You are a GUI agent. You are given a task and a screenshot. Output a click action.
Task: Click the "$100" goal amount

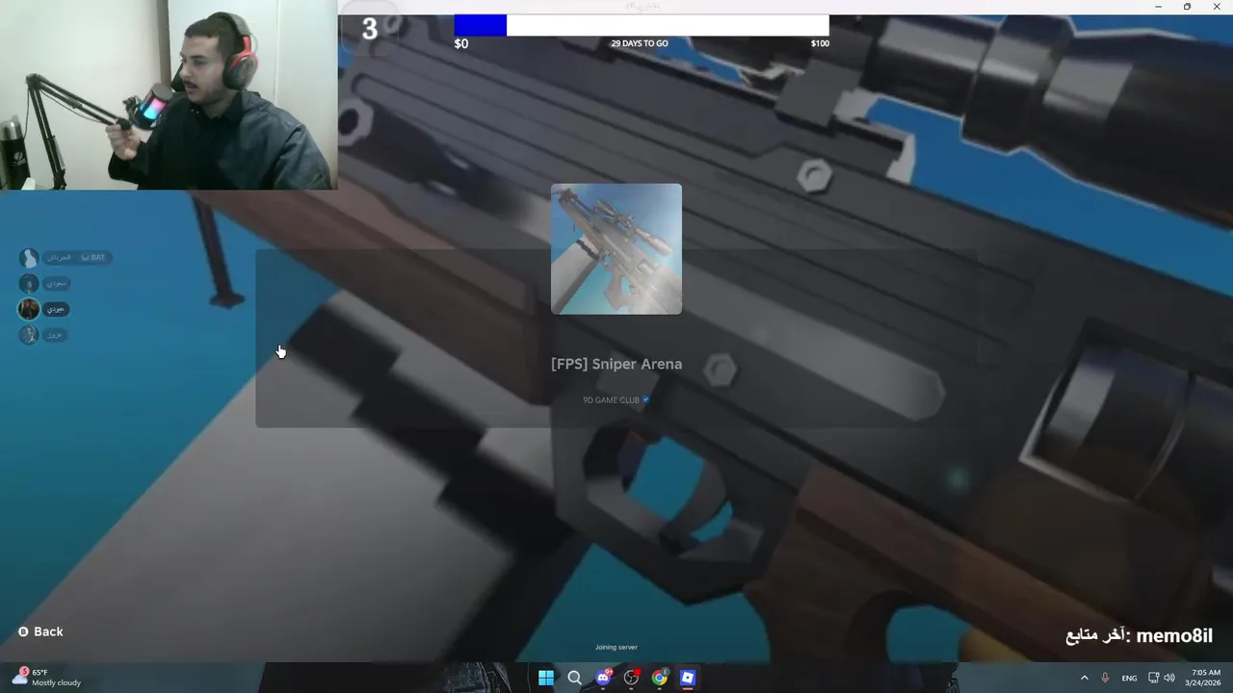click(x=820, y=43)
